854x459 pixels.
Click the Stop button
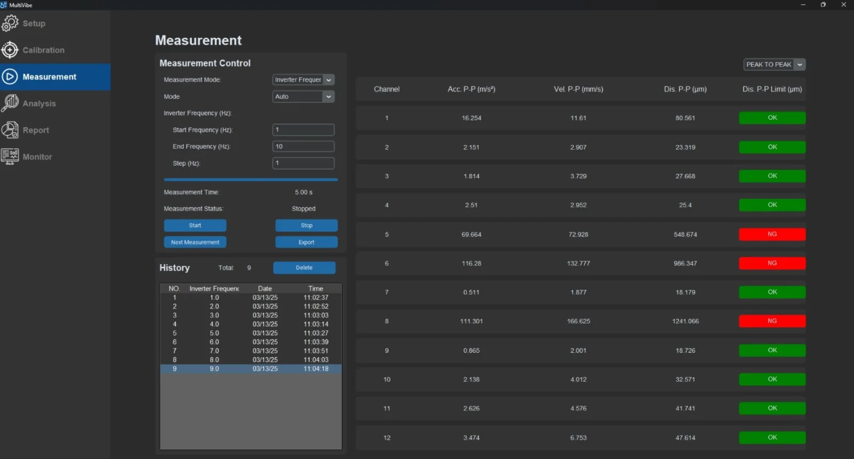(306, 225)
